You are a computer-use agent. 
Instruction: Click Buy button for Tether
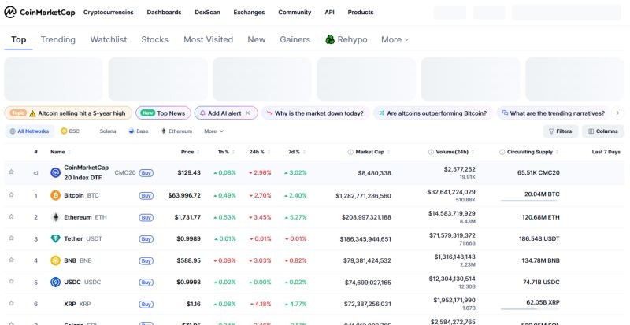coord(146,239)
